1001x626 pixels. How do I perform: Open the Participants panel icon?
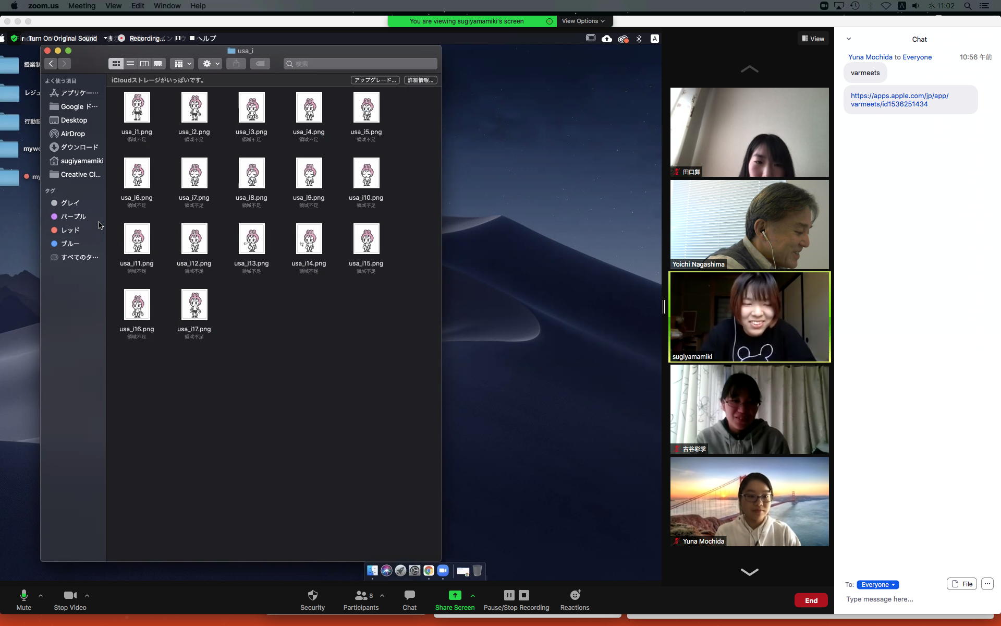(361, 595)
